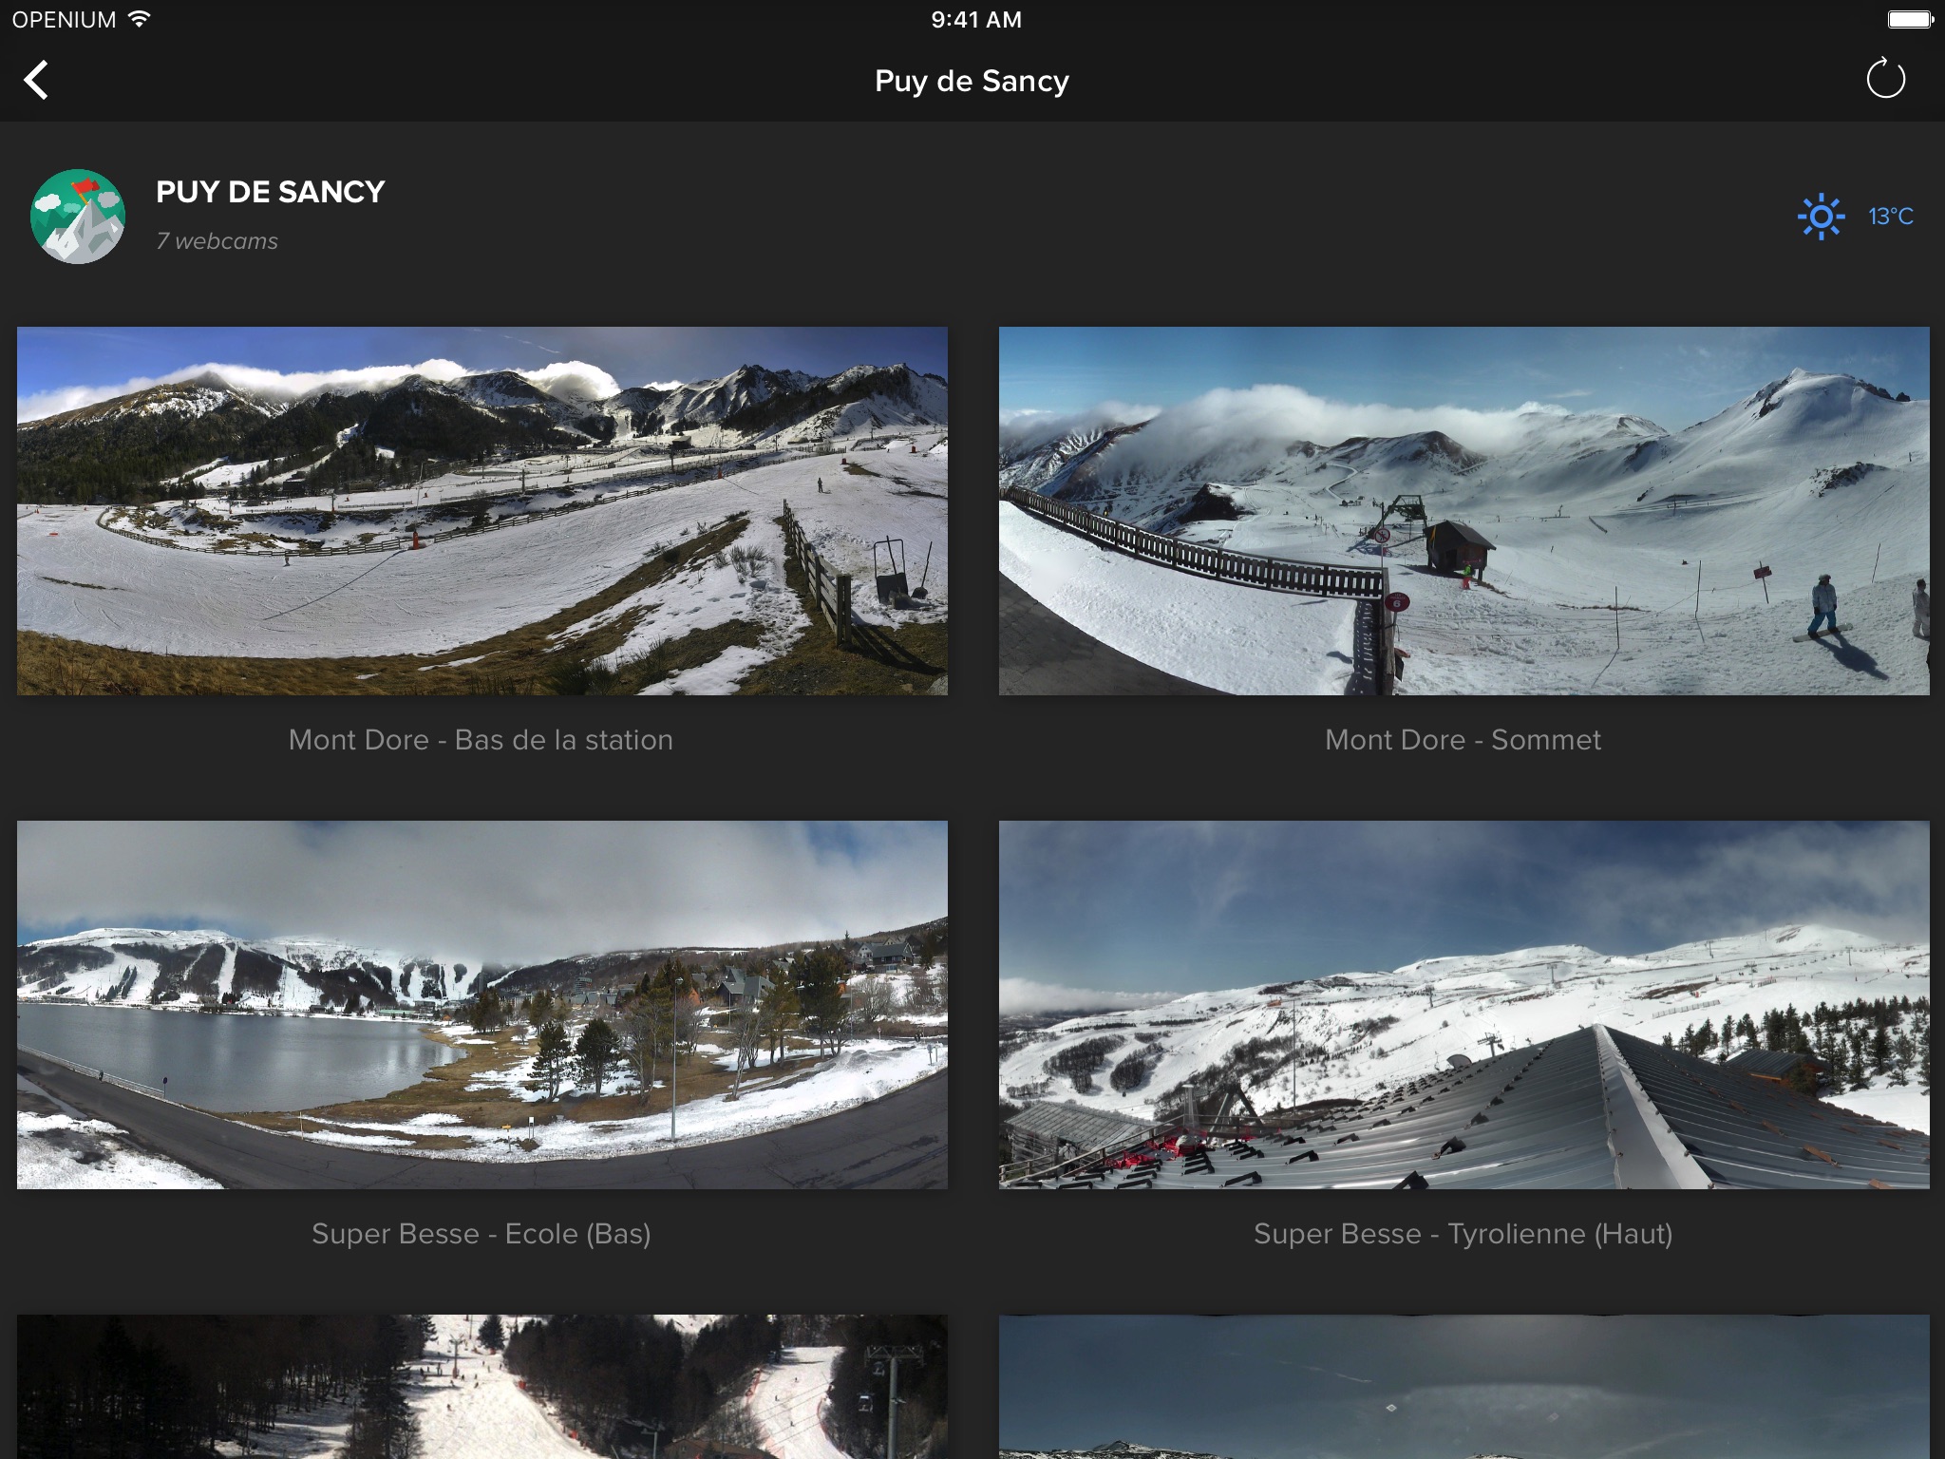Tap the 9:41 AM clock
1945x1459 pixels.
[976, 20]
